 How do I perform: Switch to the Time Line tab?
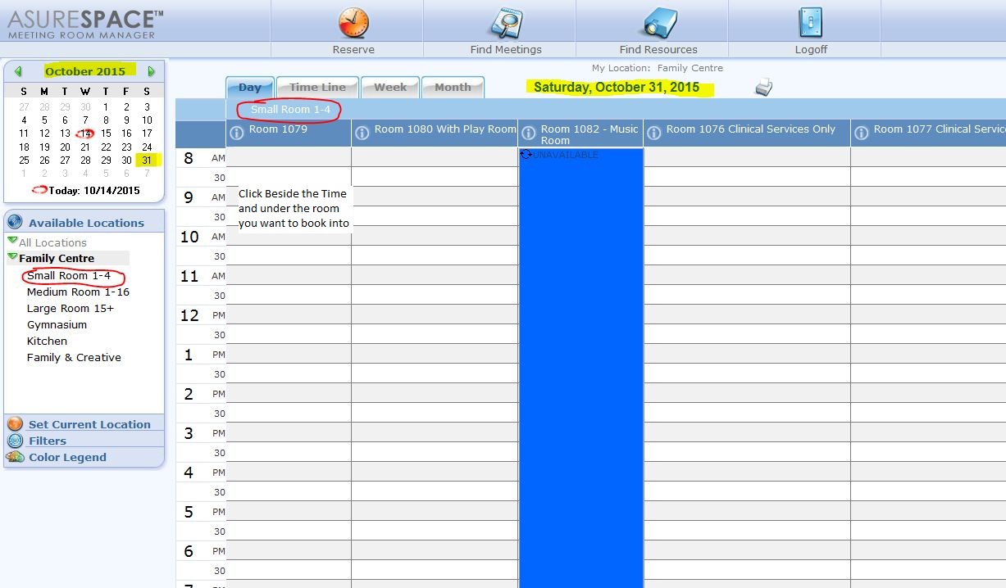pyautogui.click(x=317, y=87)
